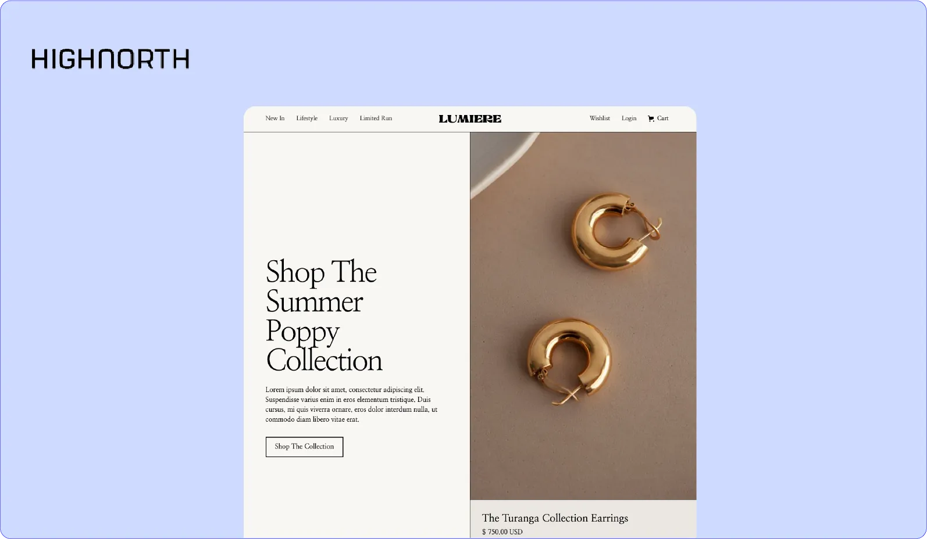Click the LUMIERE brand logo

[x=470, y=118]
